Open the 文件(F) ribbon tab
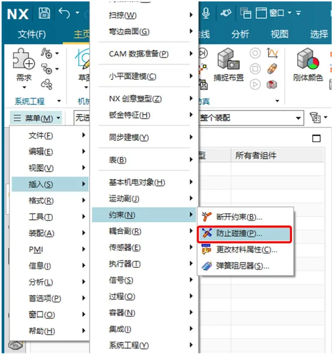 pyautogui.click(x=32, y=34)
